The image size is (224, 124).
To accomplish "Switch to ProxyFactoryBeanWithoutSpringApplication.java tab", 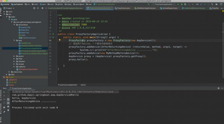I will pyautogui.click(x=66, y=8).
